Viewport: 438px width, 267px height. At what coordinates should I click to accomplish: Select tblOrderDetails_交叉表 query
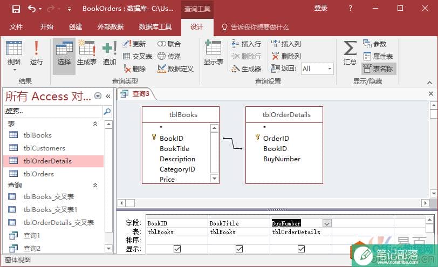pos(53,222)
